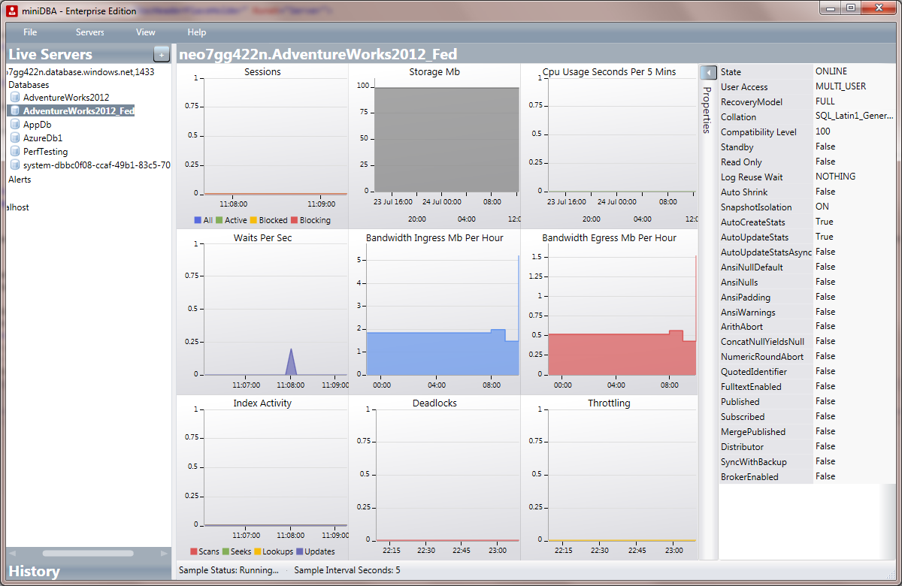Select the Compatibility Level property row
This screenshot has height=586, width=902.
(807, 132)
